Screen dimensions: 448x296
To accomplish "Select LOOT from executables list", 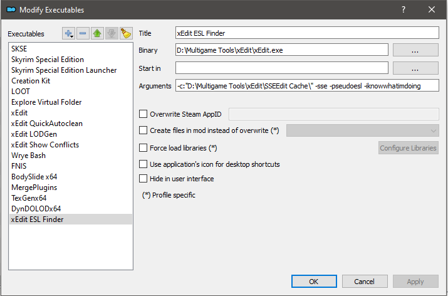I will 21,91.
